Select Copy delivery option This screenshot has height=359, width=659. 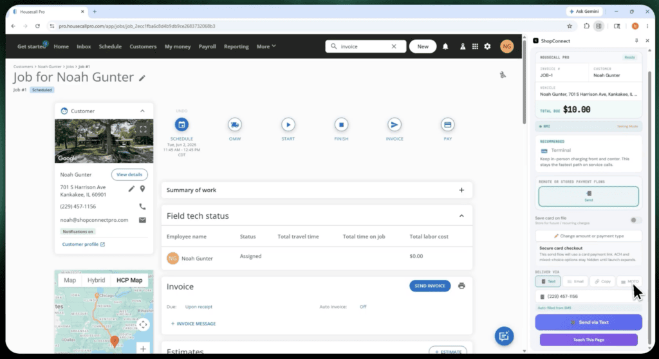click(602, 281)
